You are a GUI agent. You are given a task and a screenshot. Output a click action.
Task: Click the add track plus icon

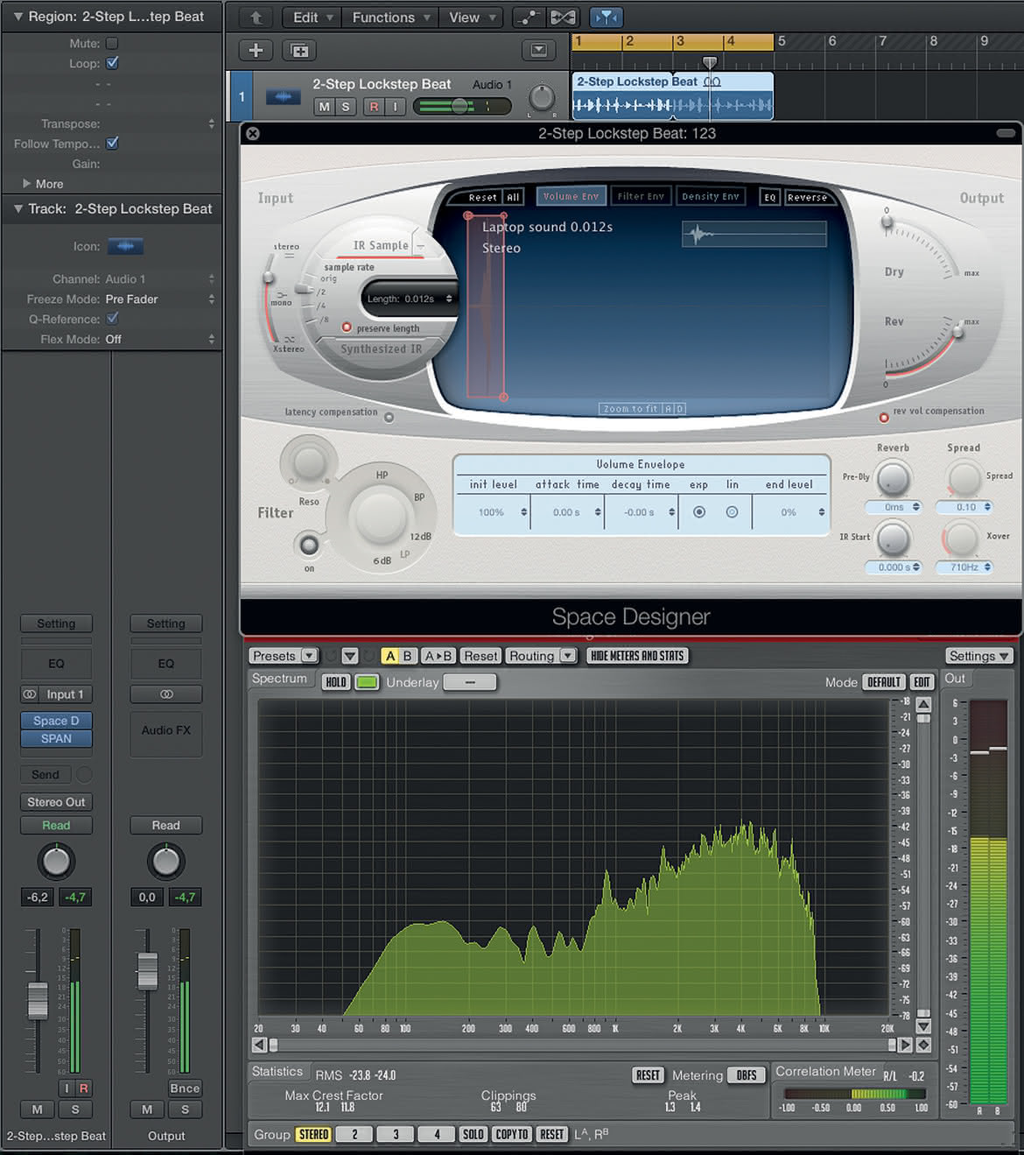[256, 51]
